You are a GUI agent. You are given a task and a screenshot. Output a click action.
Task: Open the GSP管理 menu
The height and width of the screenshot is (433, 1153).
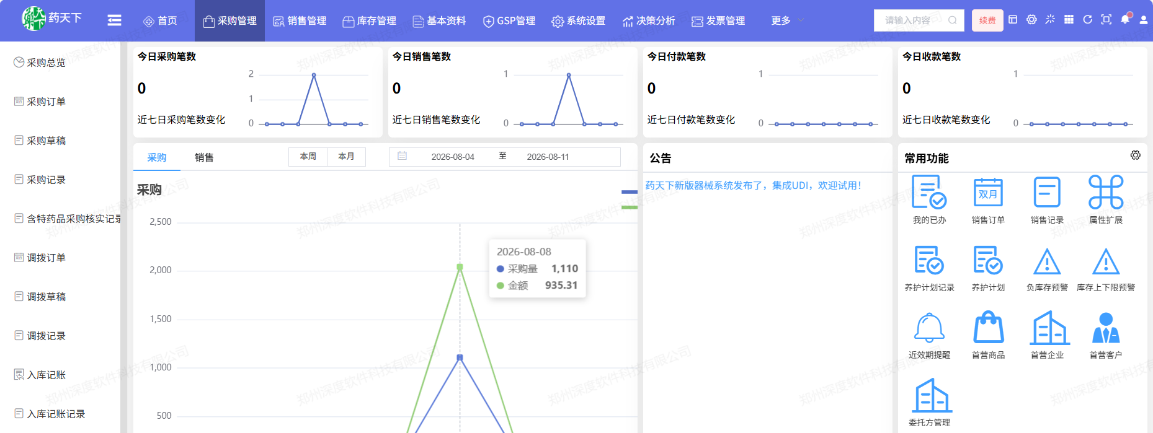pyautogui.click(x=509, y=20)
